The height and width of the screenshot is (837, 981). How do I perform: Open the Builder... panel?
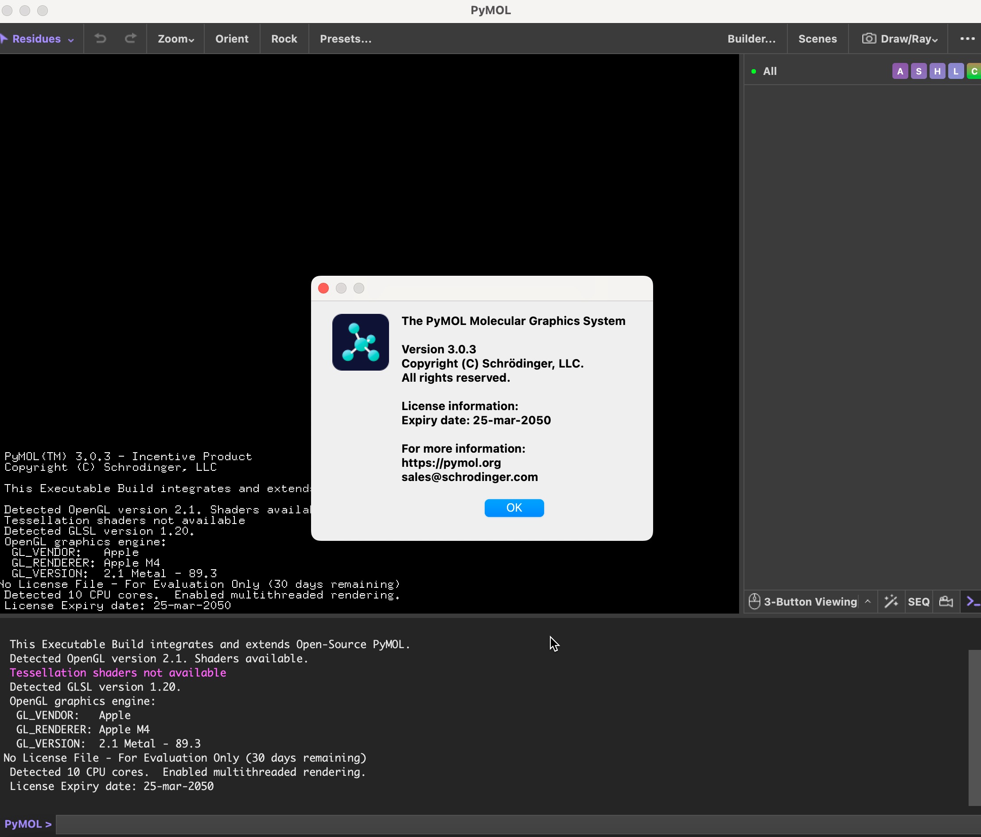[x=751, y=39]
